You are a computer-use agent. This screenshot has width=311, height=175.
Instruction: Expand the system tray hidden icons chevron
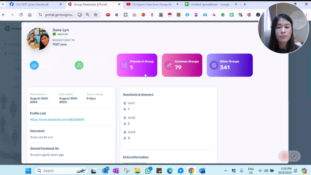pyautogui.click(x=226, y=171)
